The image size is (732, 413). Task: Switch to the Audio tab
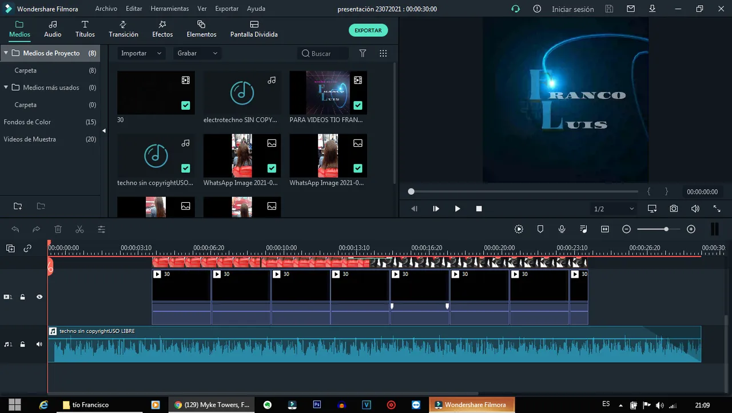[x=53, y=29]
